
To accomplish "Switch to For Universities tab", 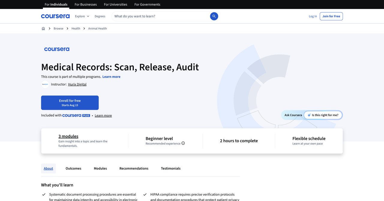I will coord(115,4).
